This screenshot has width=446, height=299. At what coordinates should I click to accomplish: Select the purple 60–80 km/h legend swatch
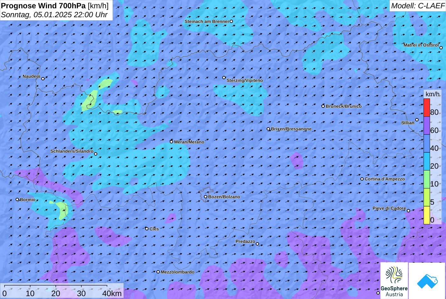(427, 126)
